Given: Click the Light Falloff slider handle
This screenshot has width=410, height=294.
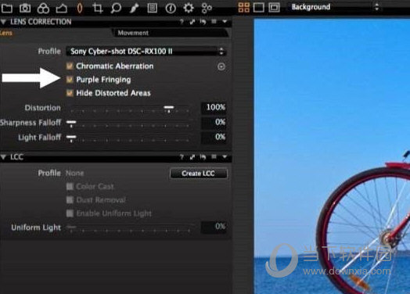Looking at the screenshot, I should coord(71,138).
